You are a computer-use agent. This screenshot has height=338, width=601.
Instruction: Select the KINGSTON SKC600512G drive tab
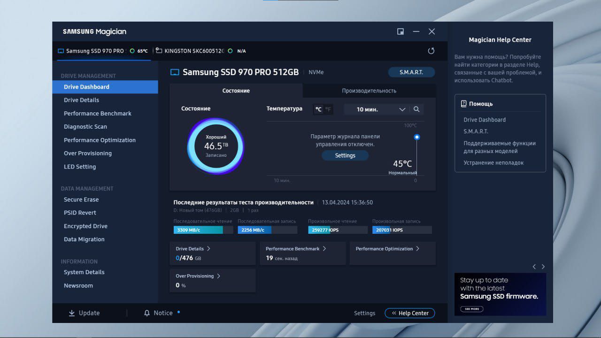click(x=201, y=51)
